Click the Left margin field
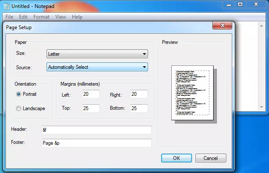269x173 pixels. point(91,94)
